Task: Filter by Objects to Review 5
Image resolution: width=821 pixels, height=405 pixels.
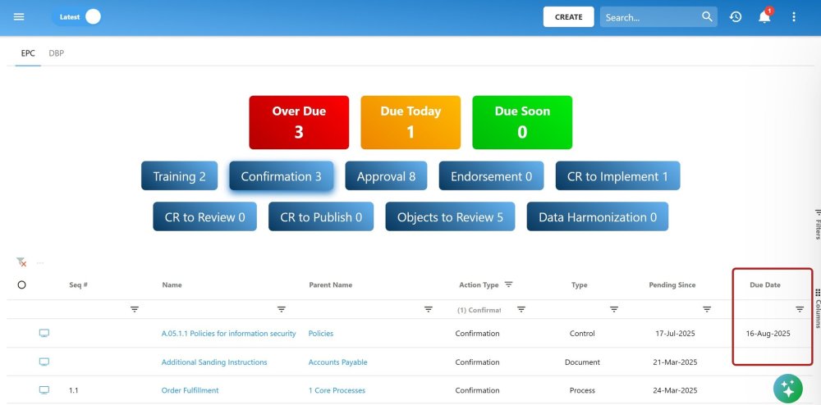Action: point(450,217)
